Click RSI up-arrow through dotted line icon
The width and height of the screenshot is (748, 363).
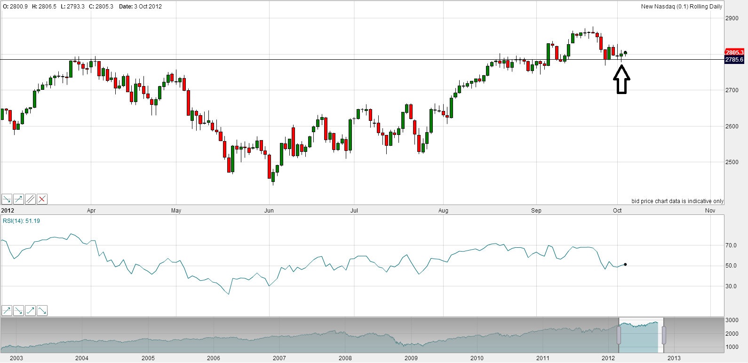[7, 311]
